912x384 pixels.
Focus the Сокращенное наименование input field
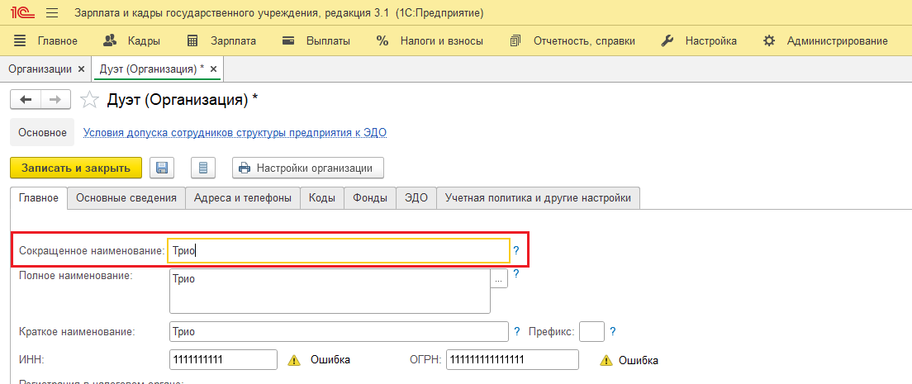(x=339, y=251)
